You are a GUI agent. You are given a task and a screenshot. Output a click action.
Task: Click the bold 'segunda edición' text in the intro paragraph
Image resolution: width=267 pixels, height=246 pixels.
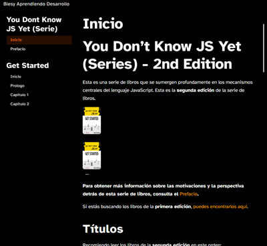click(x=196, y=91)
